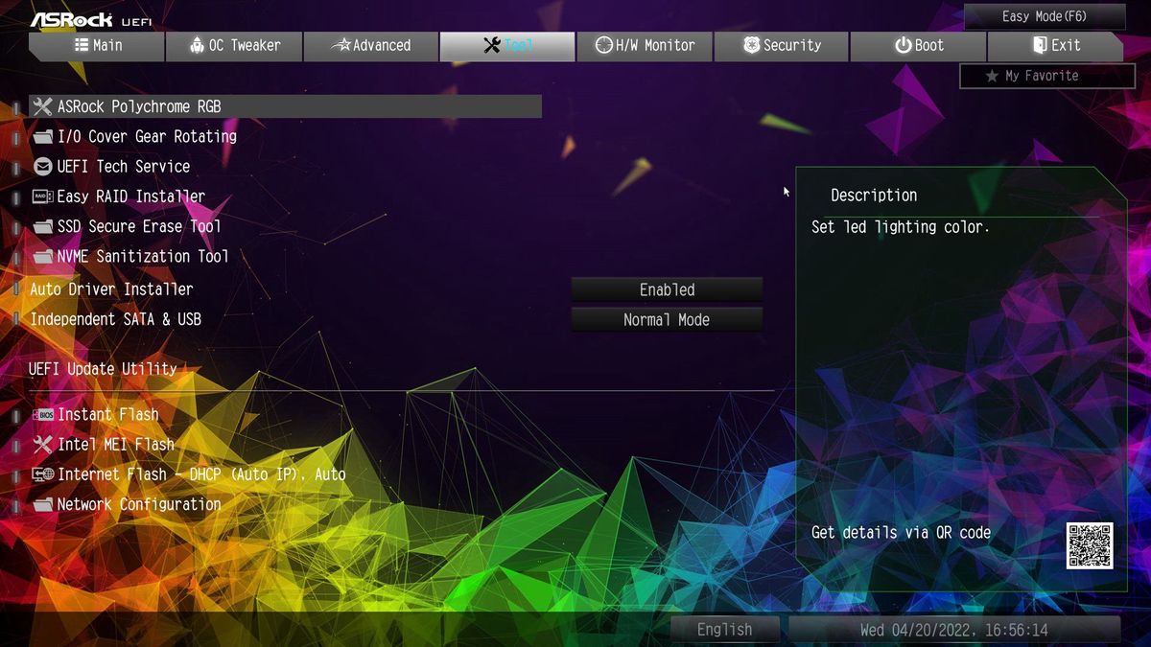Switch to Easy Mode (F6)

tap(1045, 16)
